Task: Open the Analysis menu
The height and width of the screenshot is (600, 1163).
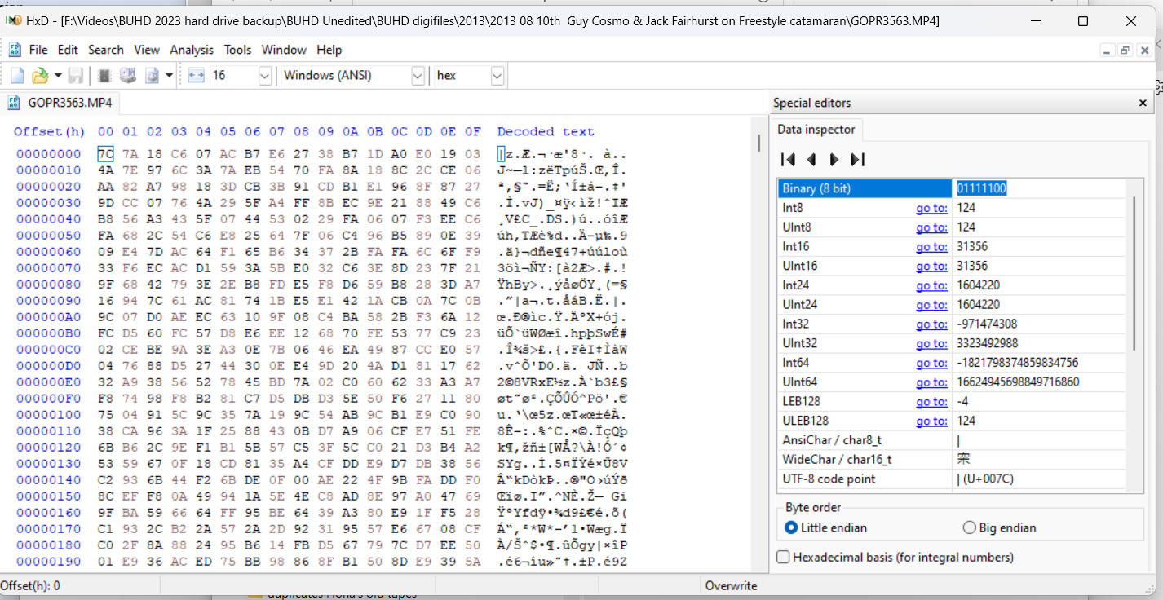Action: 192,50
